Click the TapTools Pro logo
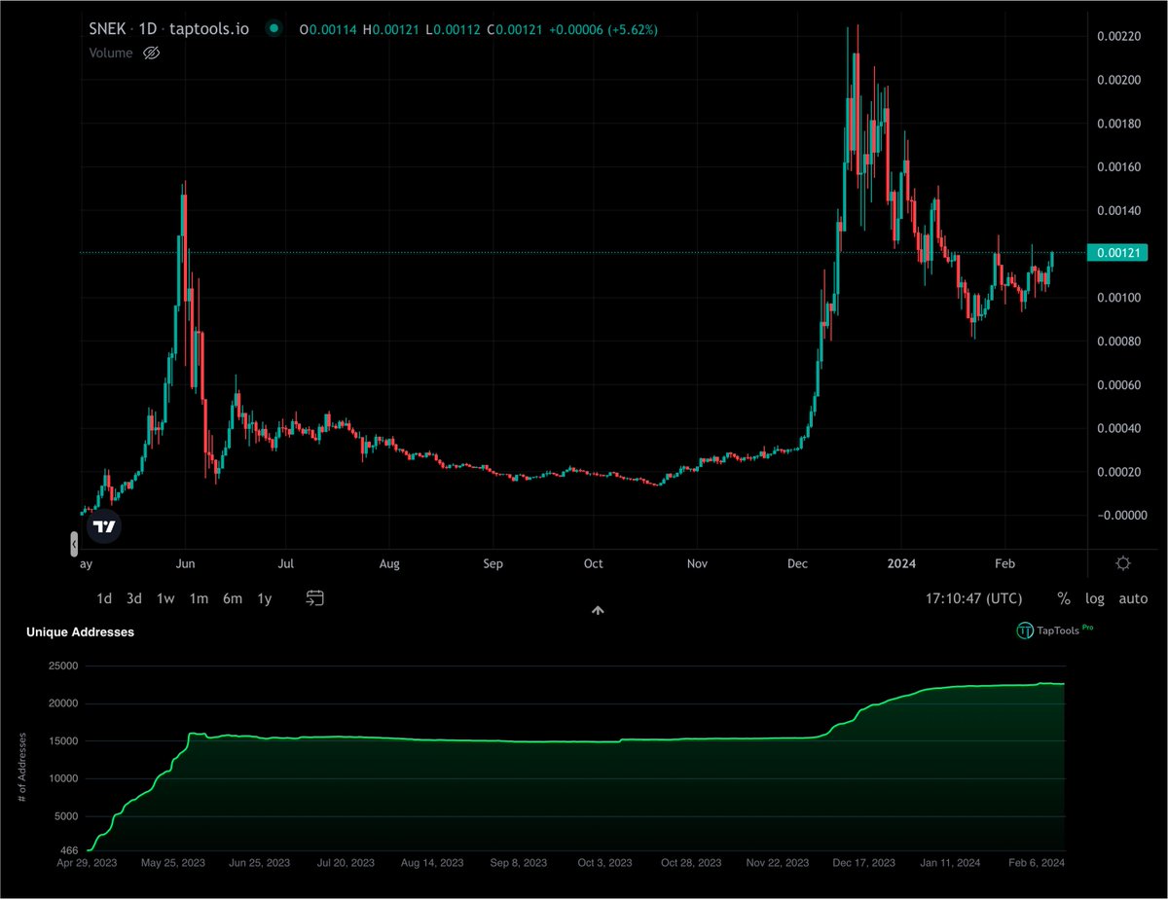 pos(1055,631)
